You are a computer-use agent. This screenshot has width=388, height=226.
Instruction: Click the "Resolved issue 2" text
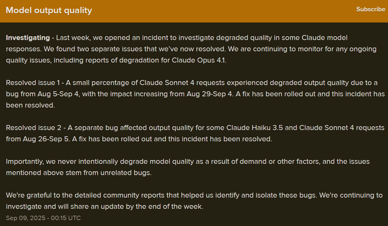33,128
